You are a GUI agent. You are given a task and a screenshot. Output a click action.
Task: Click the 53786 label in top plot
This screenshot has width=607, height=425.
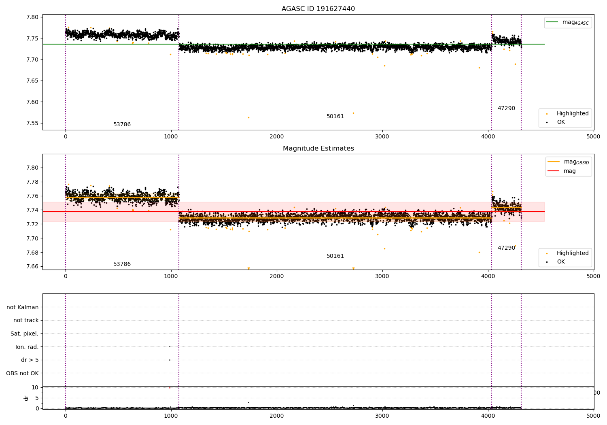[x=122, y=125]
